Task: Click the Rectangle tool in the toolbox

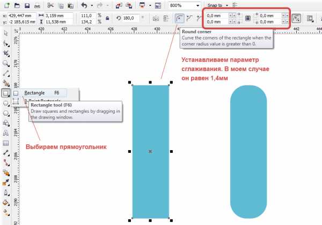Action: point(5,93)
